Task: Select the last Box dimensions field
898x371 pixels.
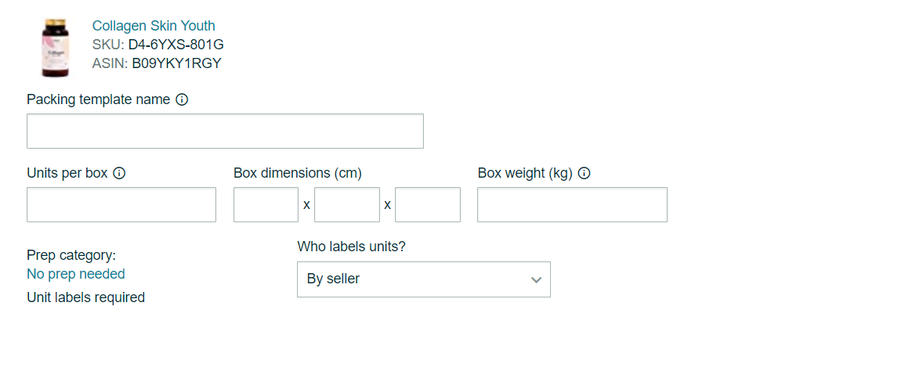Action: pyautogui.click(x=428, y=204)
